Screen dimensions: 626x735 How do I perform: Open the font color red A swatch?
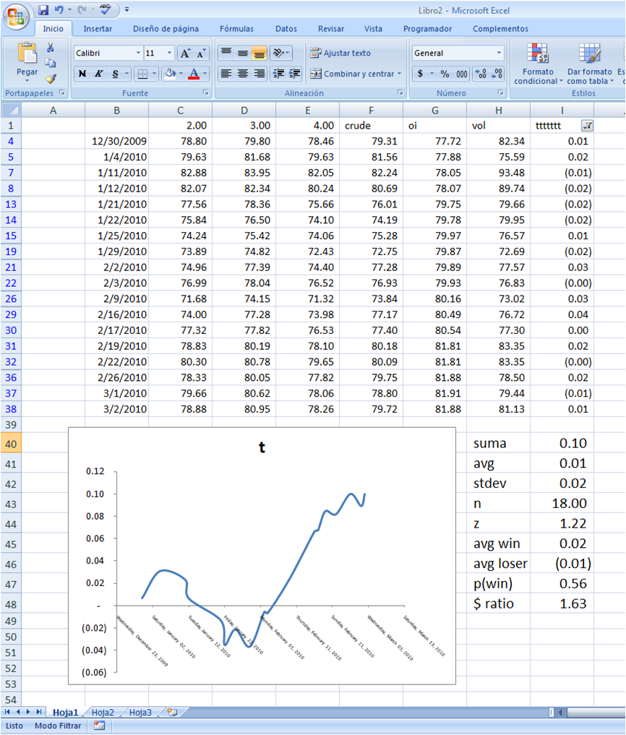pyautogui.click(x=193, y=74)
